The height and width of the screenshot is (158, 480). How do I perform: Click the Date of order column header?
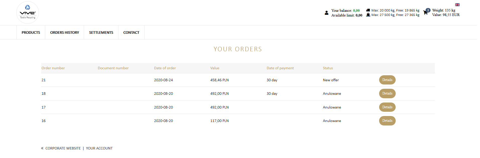(165, 68)
